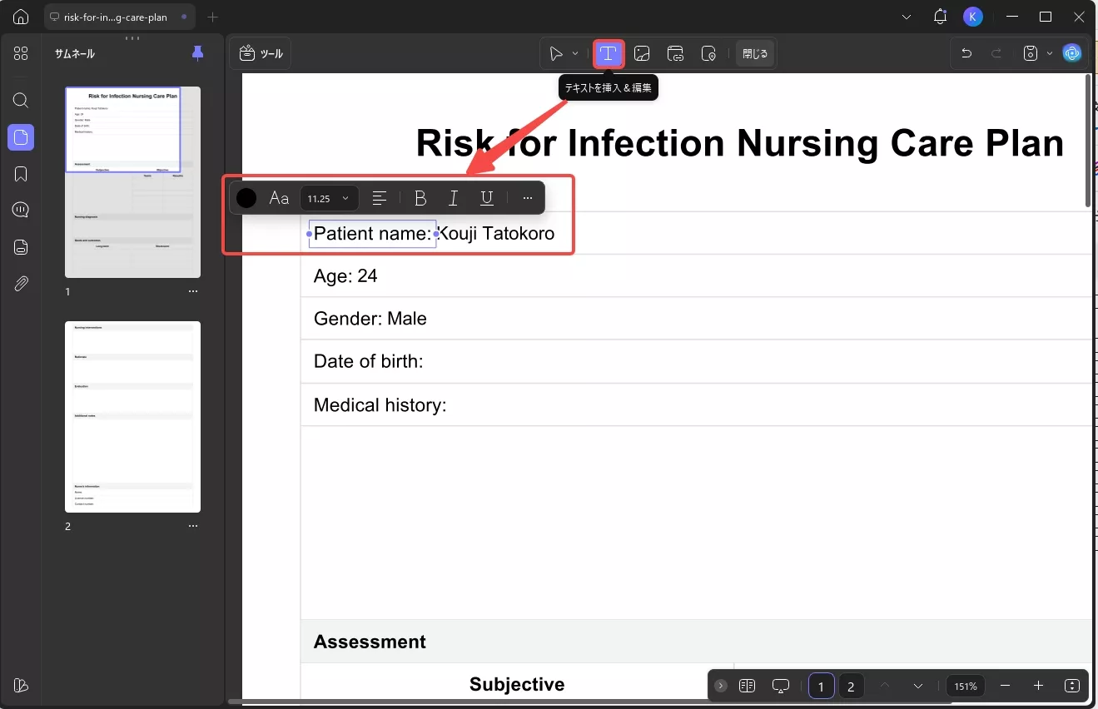Open the 151% zoom level field
This screenshot has width=1098, height=709.
pos(966,687)
